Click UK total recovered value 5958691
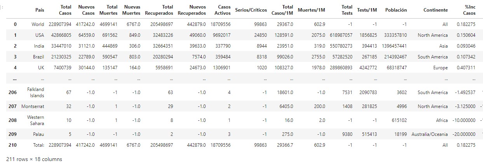The height and width of the screenshot is (168, 483). [x=163, y=68]
